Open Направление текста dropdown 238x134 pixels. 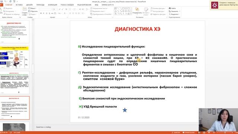(x=99, y=8)
